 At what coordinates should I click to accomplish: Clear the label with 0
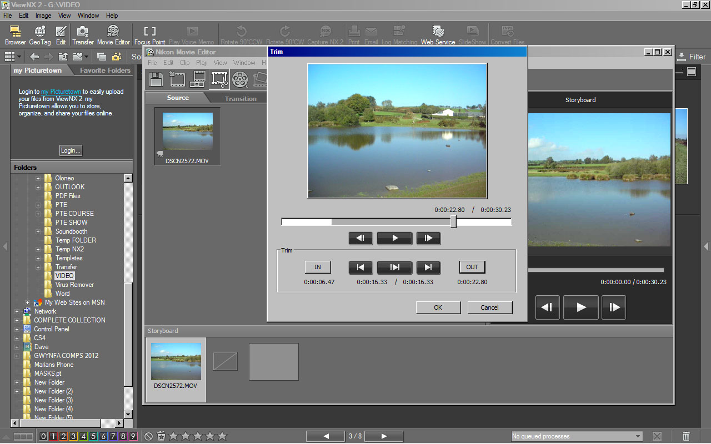tap(43, 436)
